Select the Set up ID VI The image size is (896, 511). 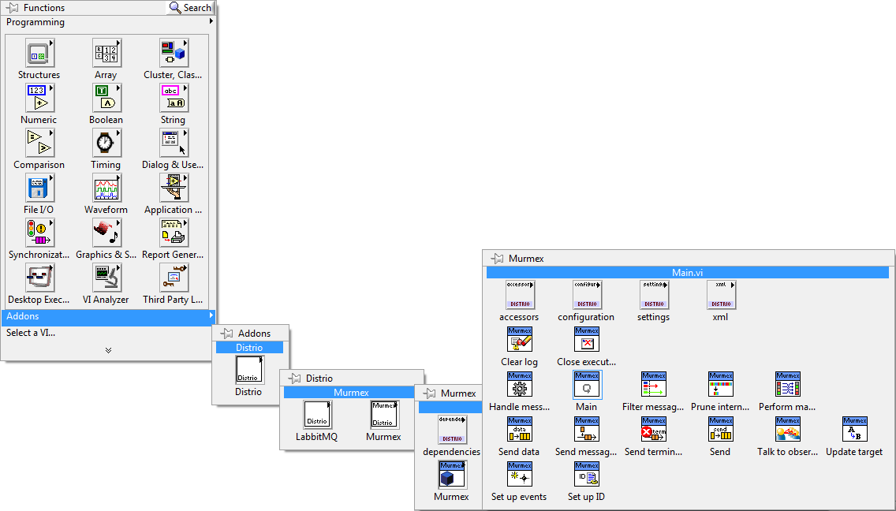[x=587, y=475]
